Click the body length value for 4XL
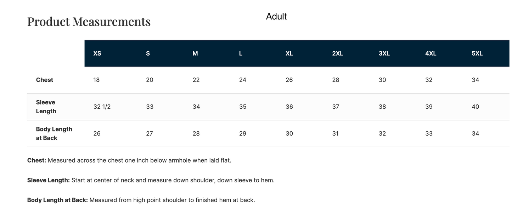 tap(429, 134)
